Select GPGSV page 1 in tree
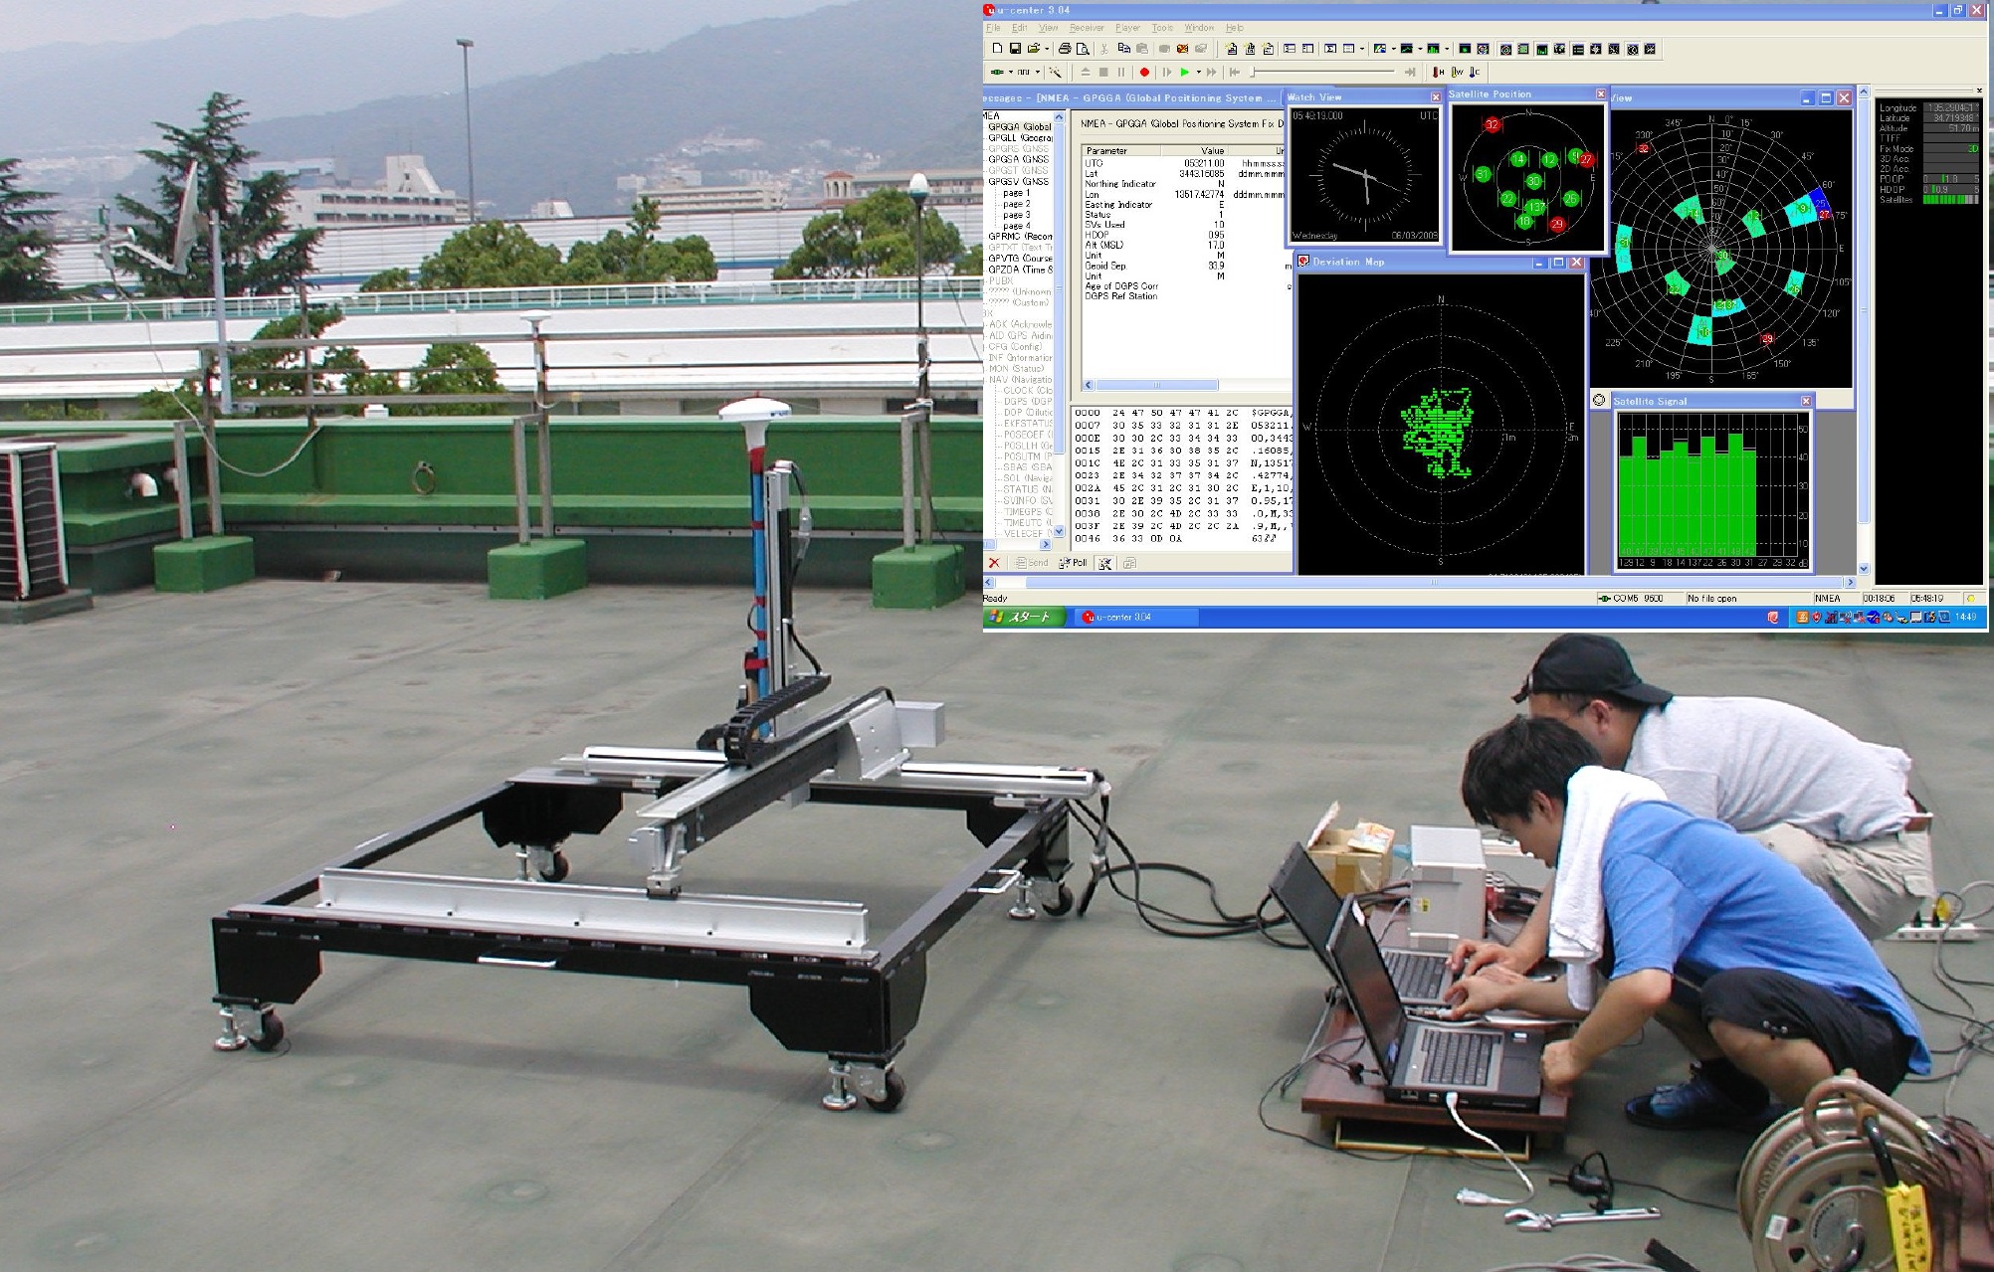 1016,193
